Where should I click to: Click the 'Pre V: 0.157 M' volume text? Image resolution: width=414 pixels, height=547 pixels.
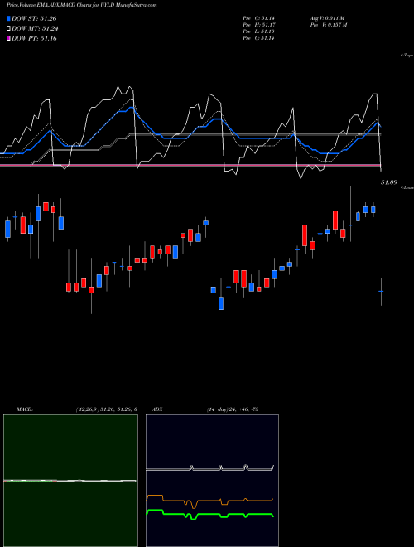(328, 25)
